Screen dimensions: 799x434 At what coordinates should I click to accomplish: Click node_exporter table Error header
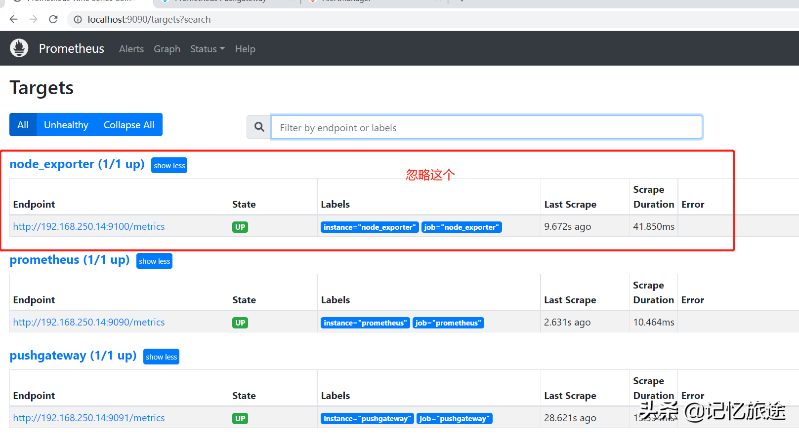tap(693, 204)
